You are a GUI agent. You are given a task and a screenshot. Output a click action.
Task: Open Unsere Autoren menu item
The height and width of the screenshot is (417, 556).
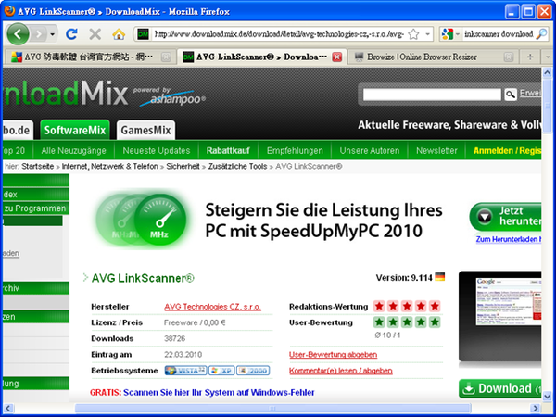coord(370,151)
